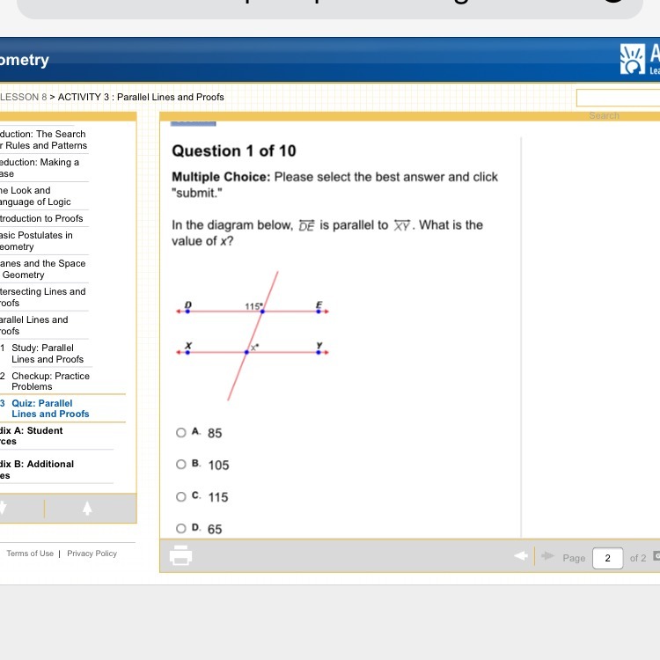660x660 pixels.
Task: Open Quiz: Parallel Lines and Proofs
Action: (x=50, y=408)
